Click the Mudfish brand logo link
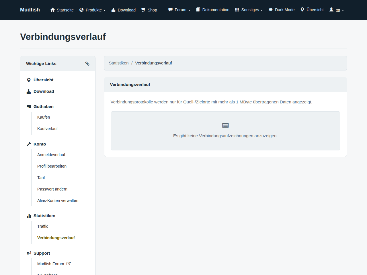The width and height of the screenshot is (367, 275). click(30, 10)
